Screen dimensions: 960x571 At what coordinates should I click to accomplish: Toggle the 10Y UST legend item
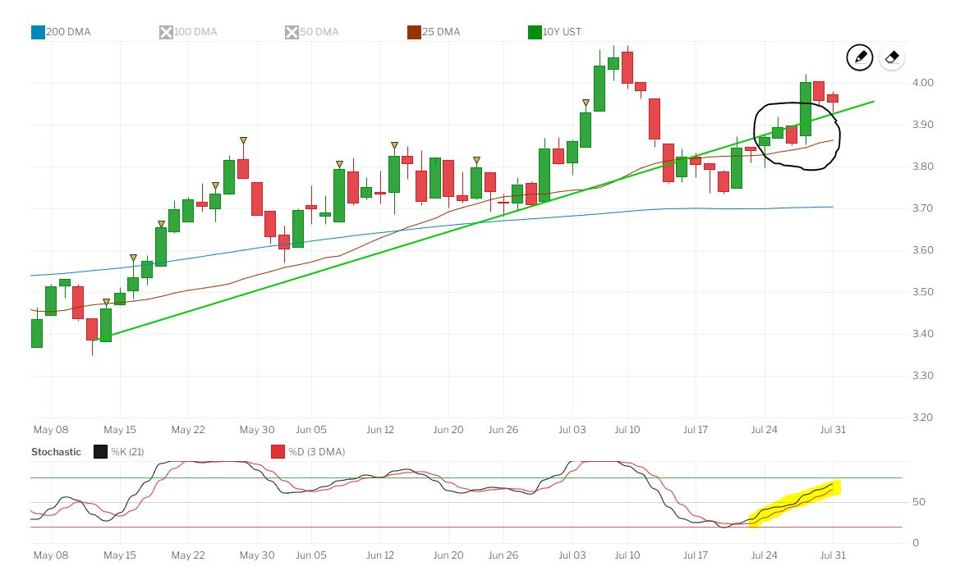[x=554, y=32]
